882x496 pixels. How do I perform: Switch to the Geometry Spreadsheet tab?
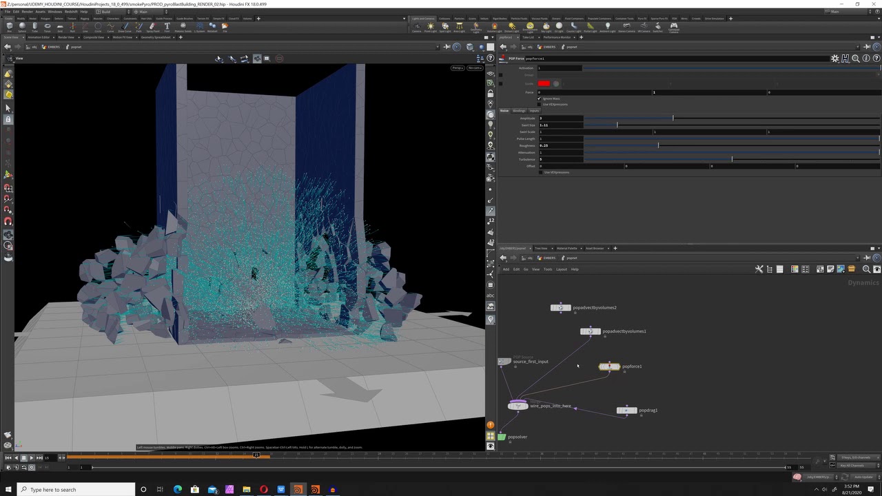tap(155, 37)
